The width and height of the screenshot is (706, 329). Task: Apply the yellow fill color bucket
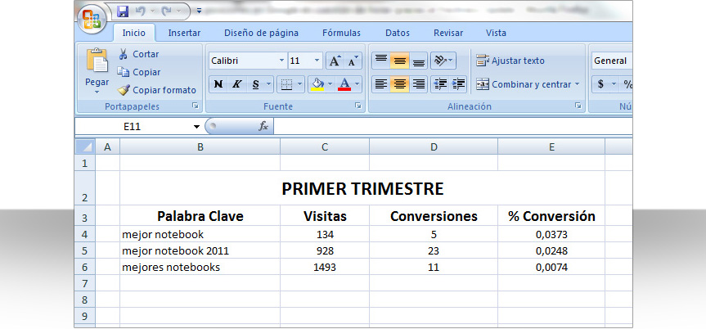pos(316,83)
